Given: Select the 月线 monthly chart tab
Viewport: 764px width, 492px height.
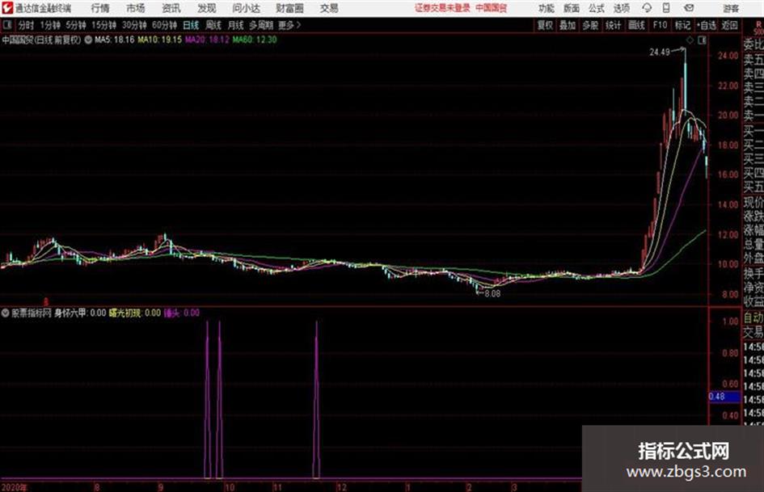Looking at the screenshot, I should tap(236, 25).
